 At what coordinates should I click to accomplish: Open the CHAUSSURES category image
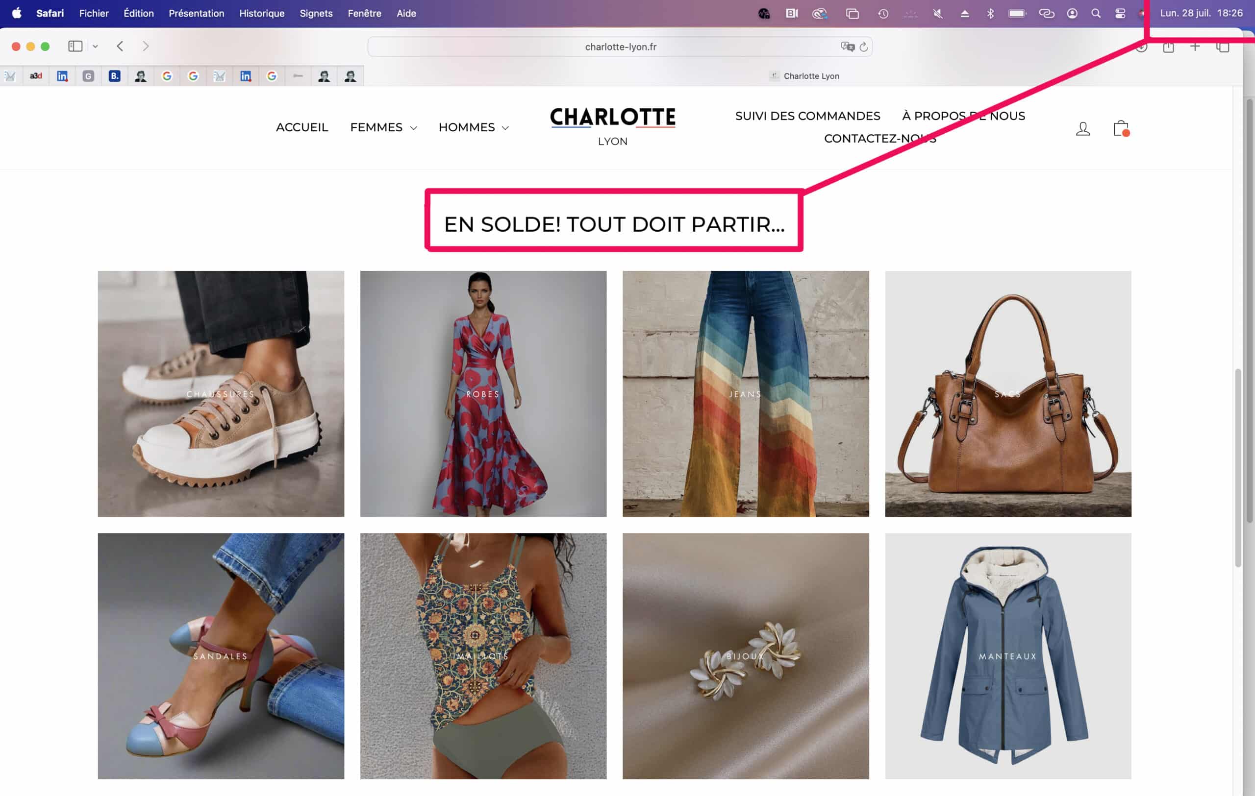point(221,393)
